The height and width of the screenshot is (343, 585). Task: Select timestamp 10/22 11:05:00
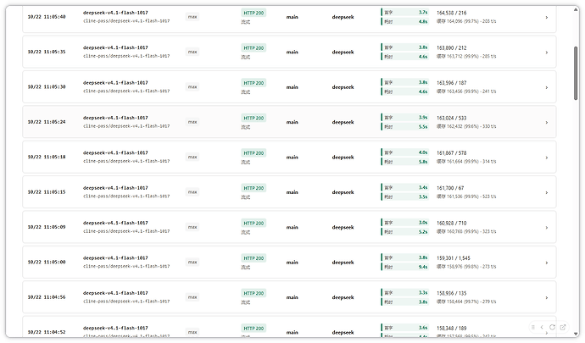pyautogui.click(x=47, y=262)
